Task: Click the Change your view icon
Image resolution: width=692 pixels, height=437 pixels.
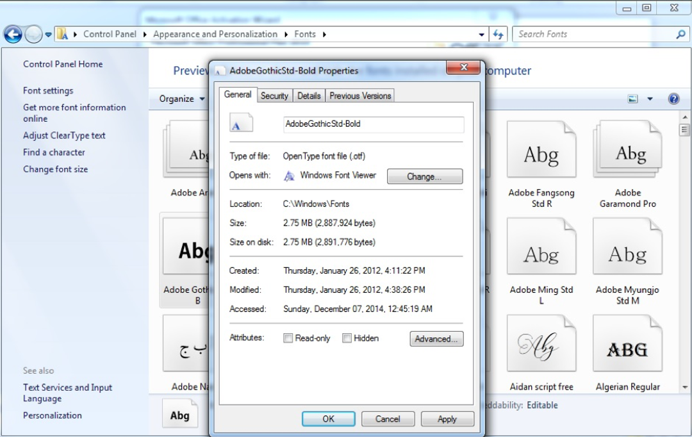Action: pyautogui.click(x=631, y=98)
